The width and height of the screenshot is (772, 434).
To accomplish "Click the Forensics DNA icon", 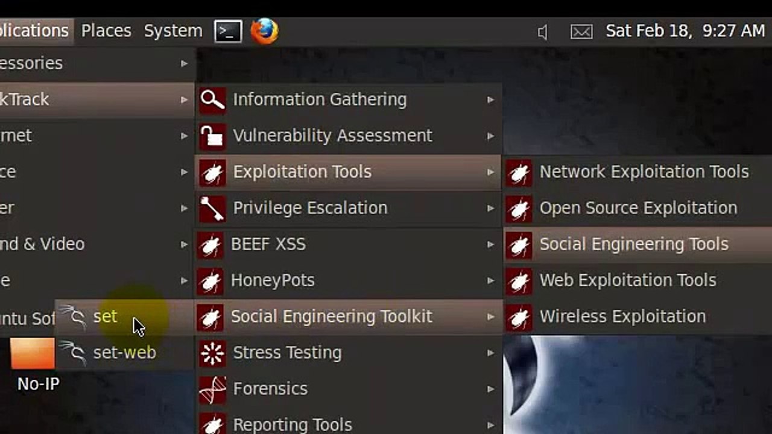I will pos(212,389).
